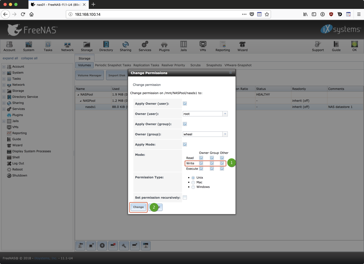Click the Jails toolbar icon
The width and height of the screenshot is (364, 264).
[183, 46]
